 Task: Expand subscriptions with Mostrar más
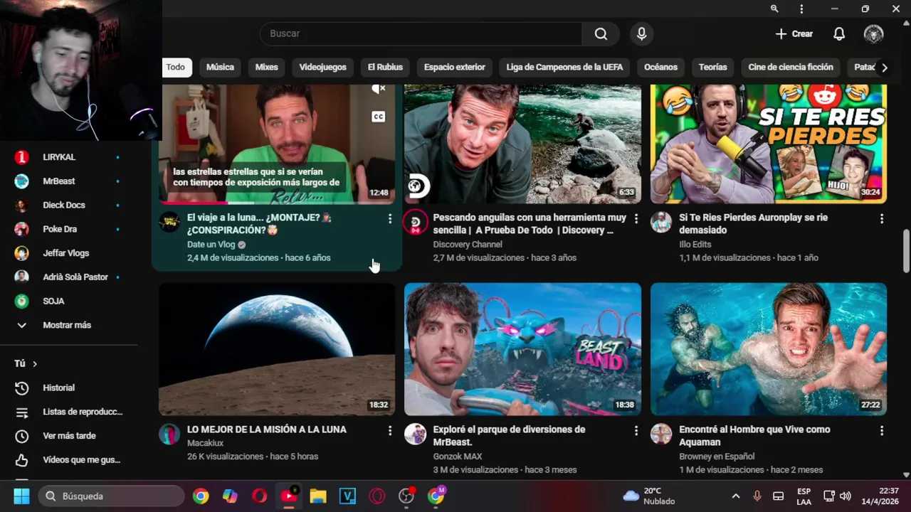(67, 325)
